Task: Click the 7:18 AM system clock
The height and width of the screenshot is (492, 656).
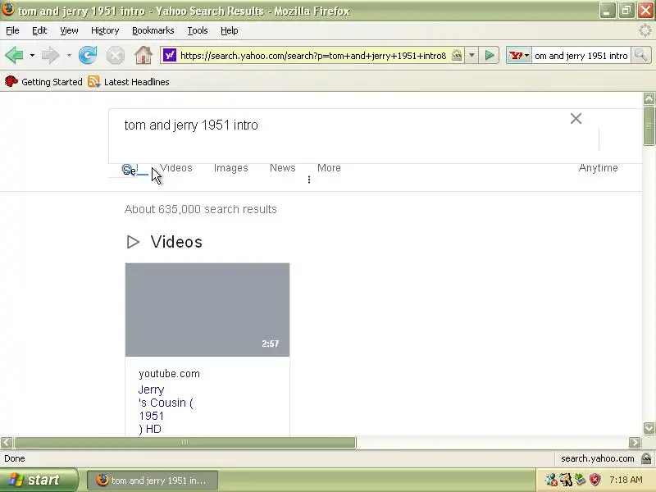Action: [626, 480]
